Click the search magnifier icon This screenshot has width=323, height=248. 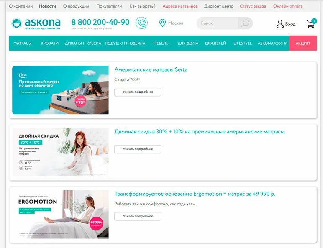coord(245,23)
